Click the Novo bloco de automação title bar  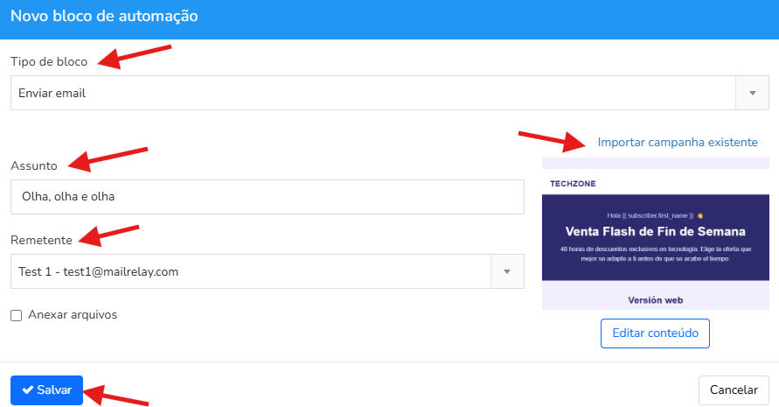pyautogui.click(x=390, y=19)
